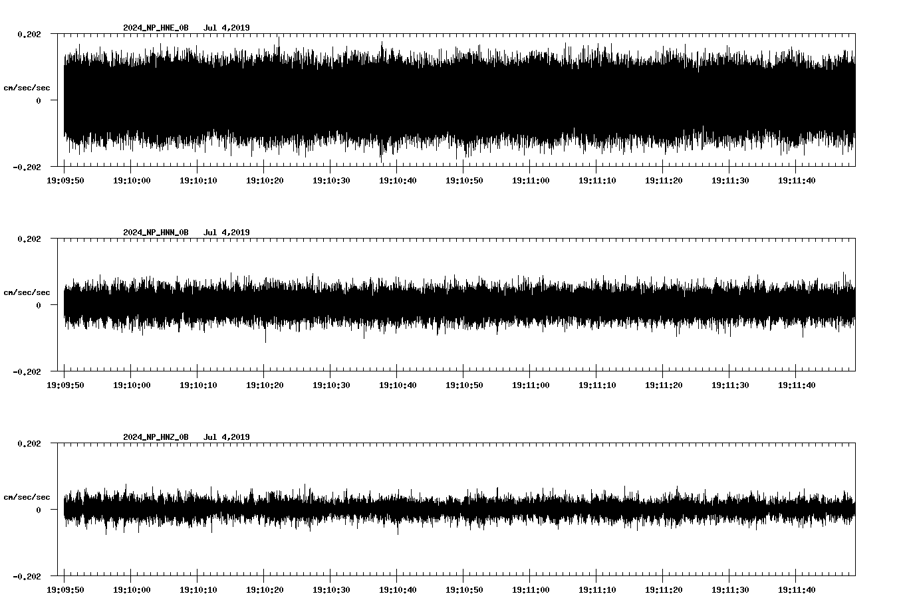Click the 19:09:50 time label under the HNZ plot
Image resolution: width=903 pixels, height=614 pixels.
coord(65,589)
